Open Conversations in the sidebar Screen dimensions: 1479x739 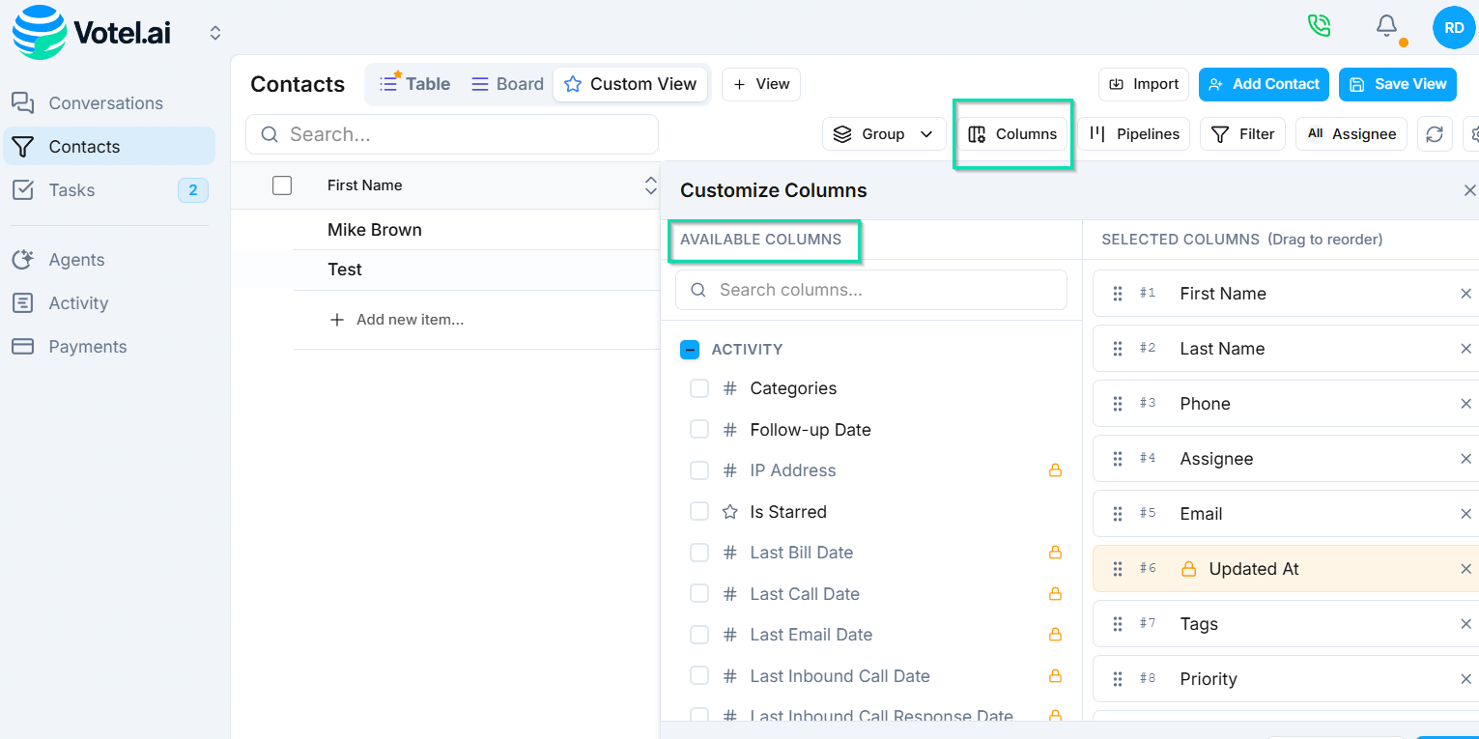point(105,103)
